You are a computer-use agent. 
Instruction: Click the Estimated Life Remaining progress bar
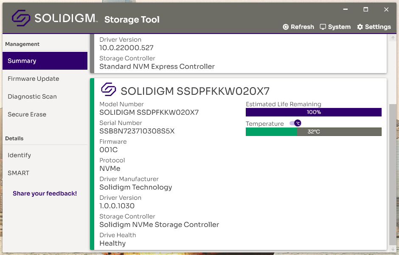pyautogui.click(x=313, y=112)
